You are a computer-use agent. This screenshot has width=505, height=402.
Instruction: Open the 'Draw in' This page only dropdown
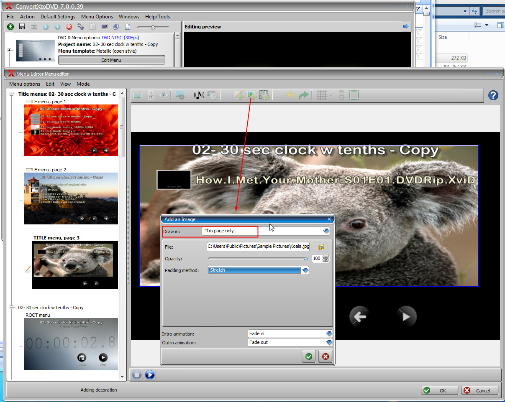pyautogui.click(x=326, y=231)
